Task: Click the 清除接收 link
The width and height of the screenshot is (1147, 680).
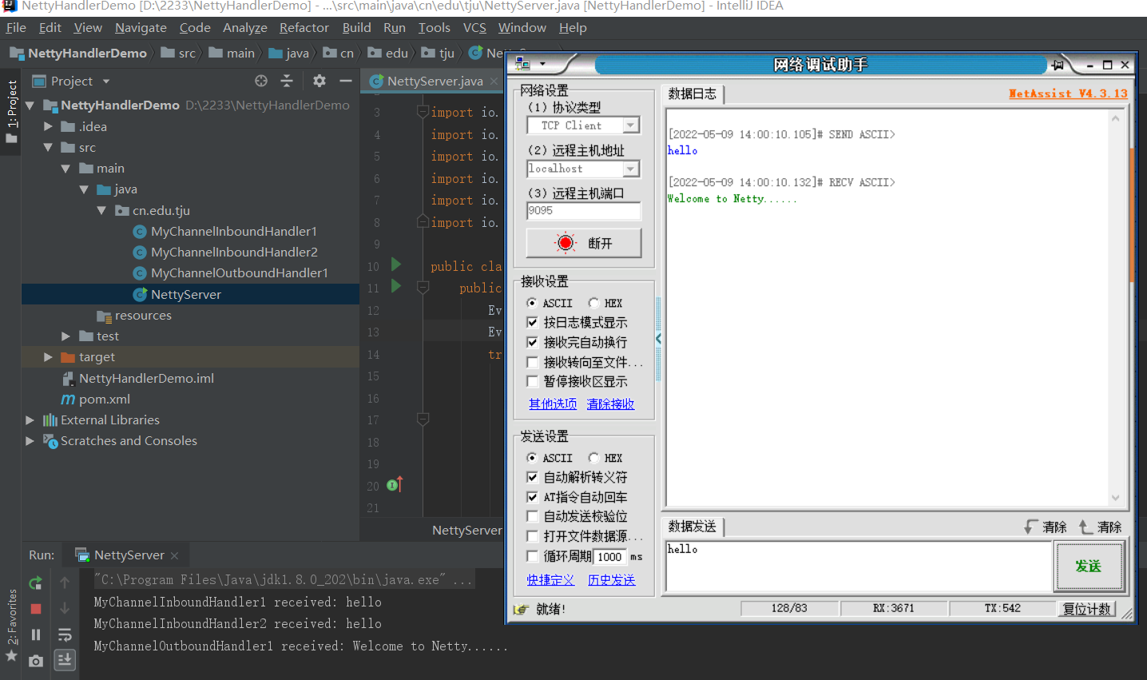Action: pos(610,404)
